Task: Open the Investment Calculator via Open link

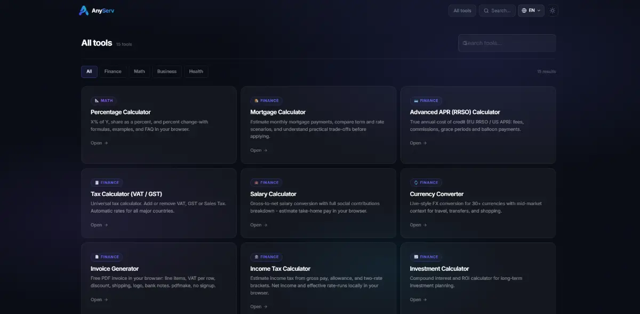Action: point(418,300)
